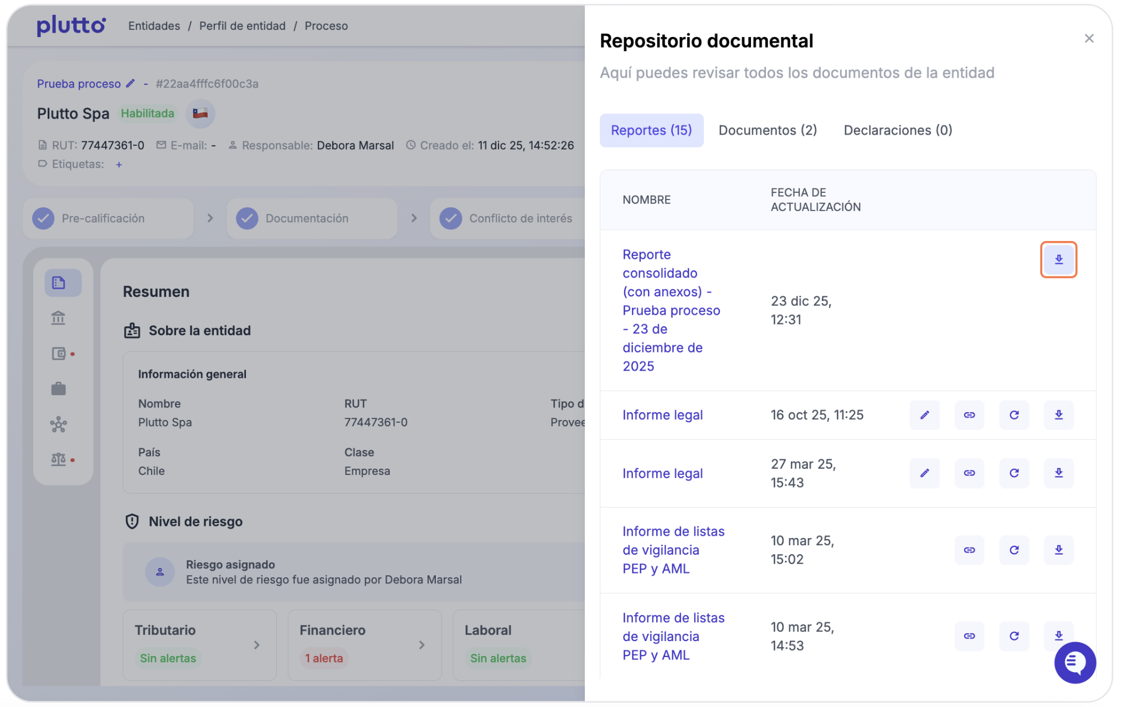Navigate to Entidades breadcrumb
Image resolution: width=1122 pixels, height=707 pixels.
pyautogui.click(x=154, y=26)
